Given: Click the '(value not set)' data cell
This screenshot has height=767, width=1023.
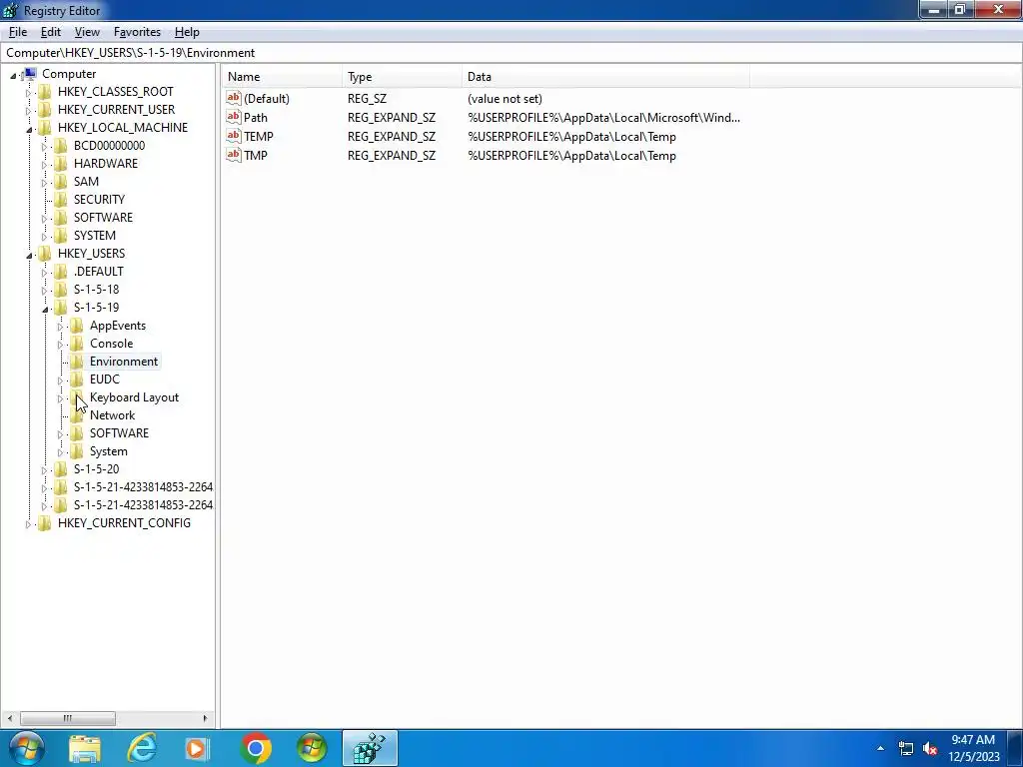Looking at the screenshot, I should tap(505, 99).
